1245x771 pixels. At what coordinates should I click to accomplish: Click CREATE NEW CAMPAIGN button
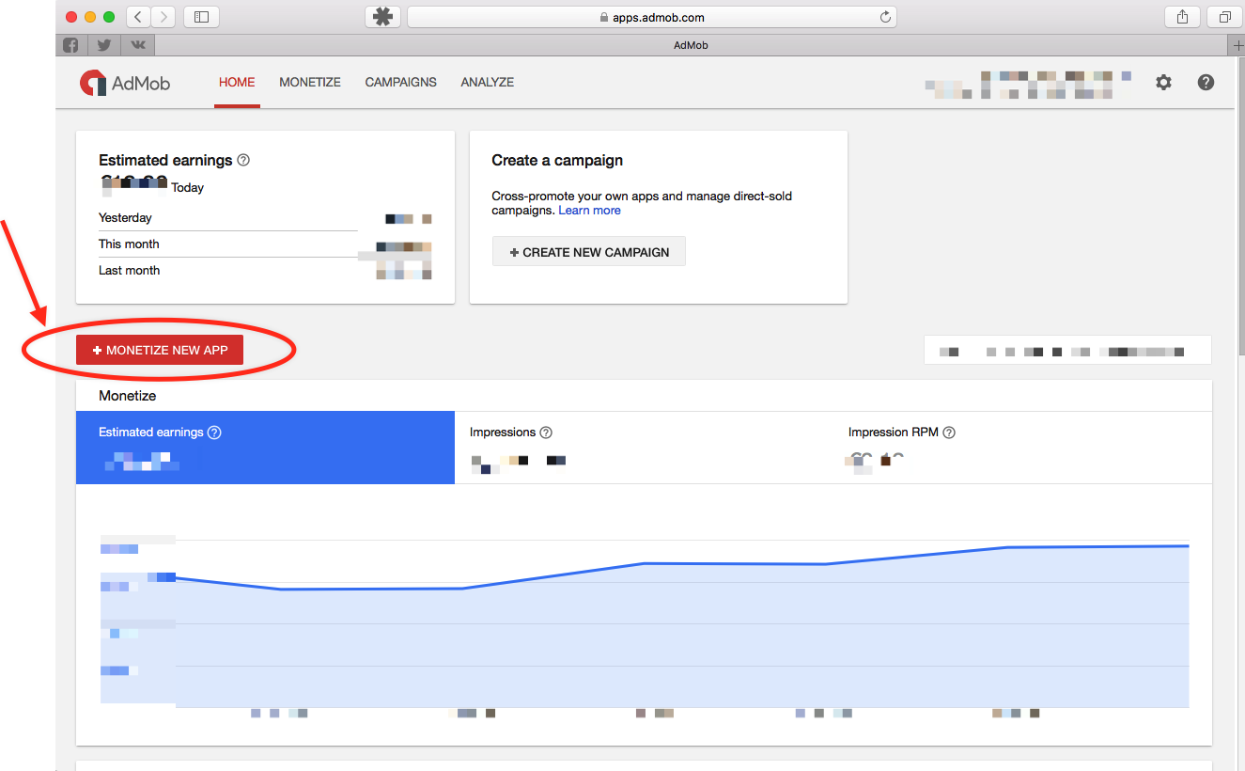point(589,252)
